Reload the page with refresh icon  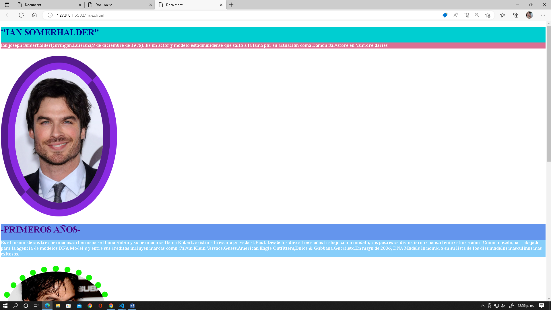tap(21, 15)
